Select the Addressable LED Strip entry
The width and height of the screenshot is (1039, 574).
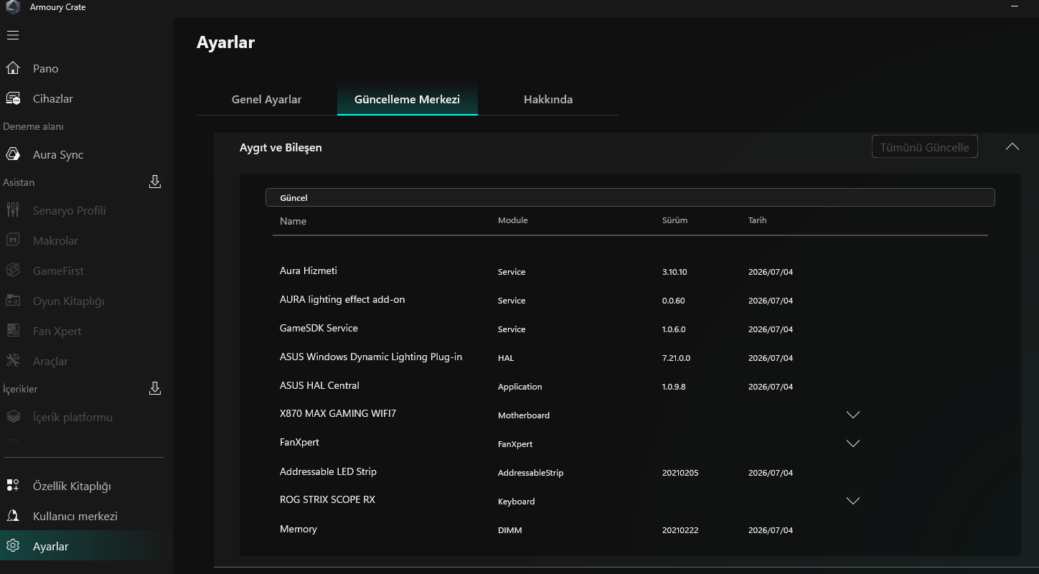click(328, 471)
